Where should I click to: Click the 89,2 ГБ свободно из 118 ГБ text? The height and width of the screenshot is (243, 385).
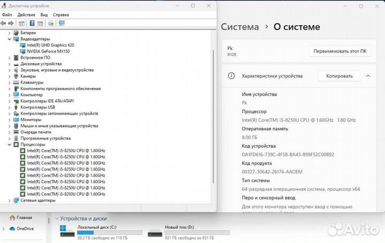102,238
